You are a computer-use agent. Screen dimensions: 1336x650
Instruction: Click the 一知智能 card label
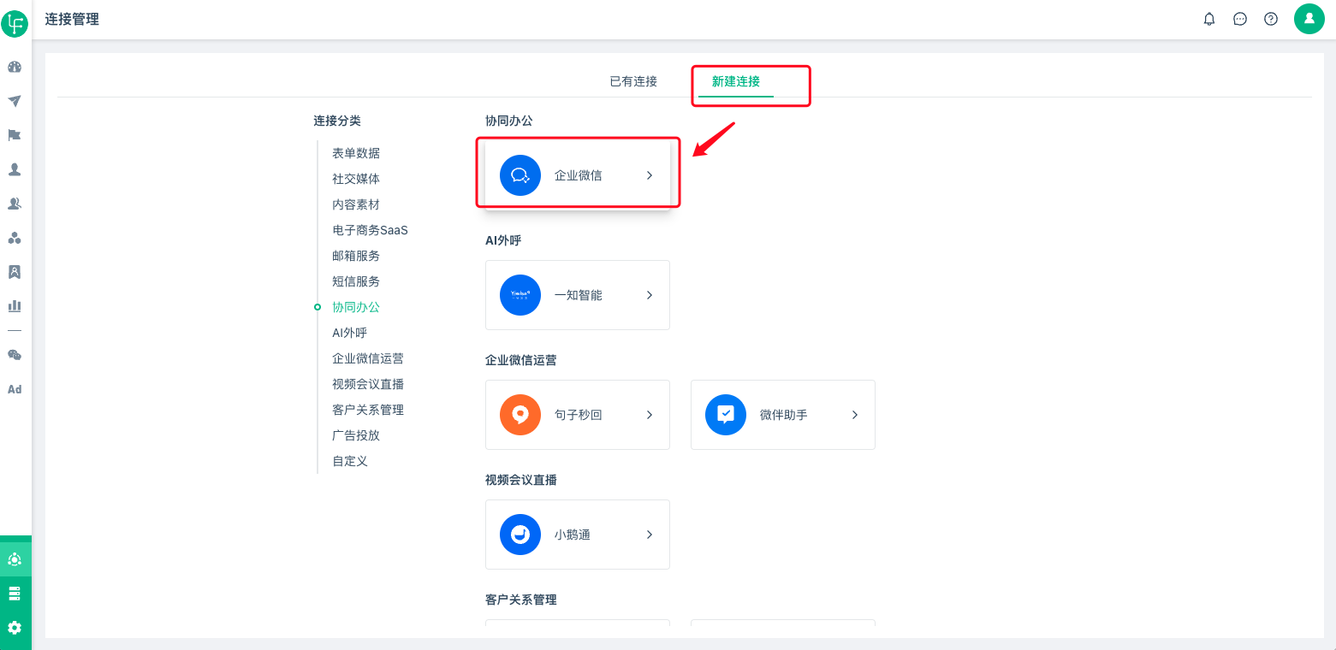coord(579,295)
